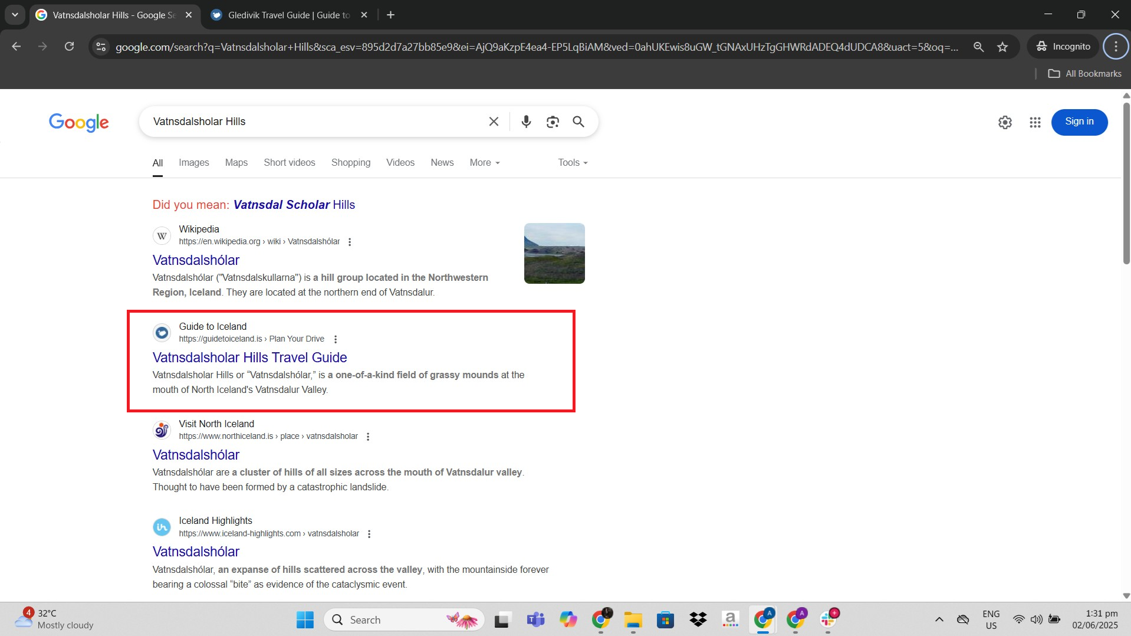Expand the Tools dropdown
Viewport: 1131px width, 636px height.
(573, 163)
